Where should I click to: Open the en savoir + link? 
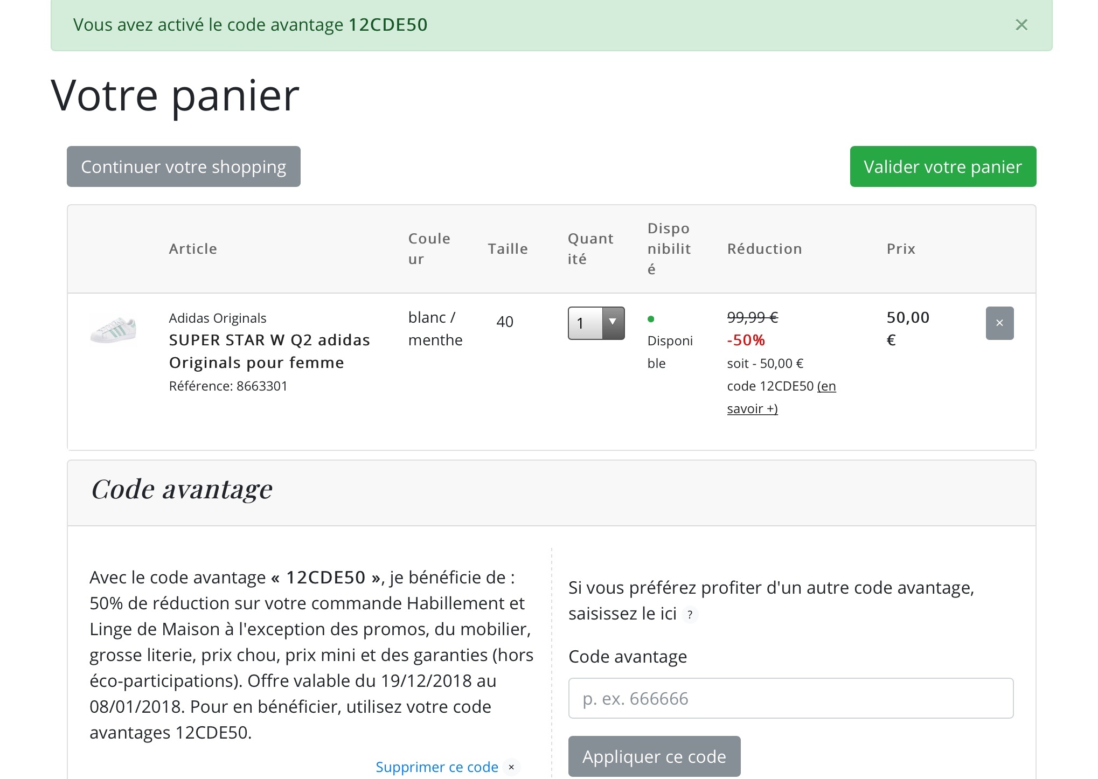point(752,409)
